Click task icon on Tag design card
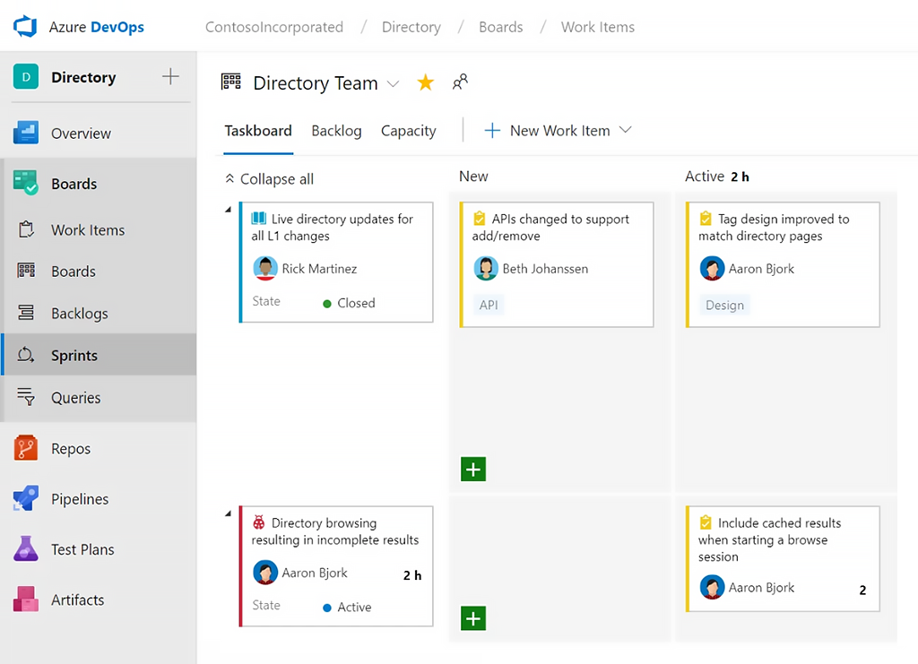 706,219
